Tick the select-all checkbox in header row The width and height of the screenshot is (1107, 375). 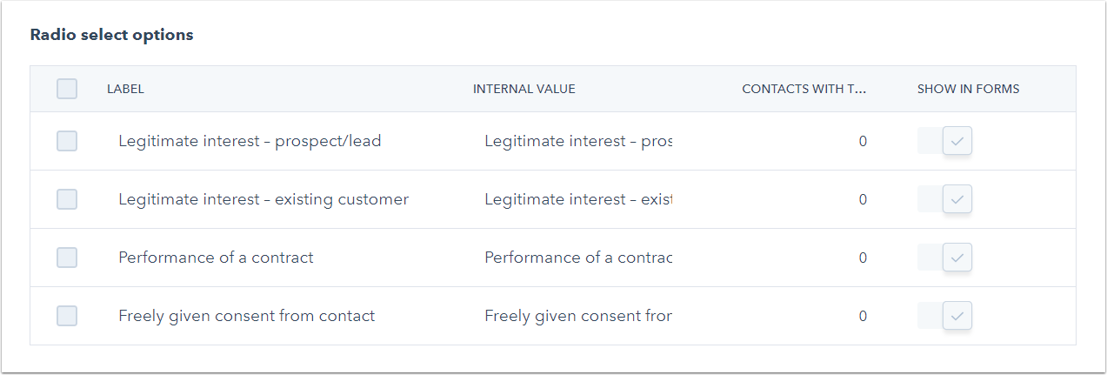pos(67,89)
